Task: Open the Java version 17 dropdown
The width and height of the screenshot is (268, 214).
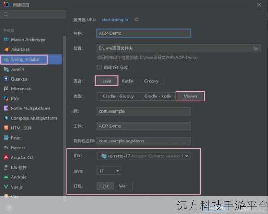Action: 109,171
